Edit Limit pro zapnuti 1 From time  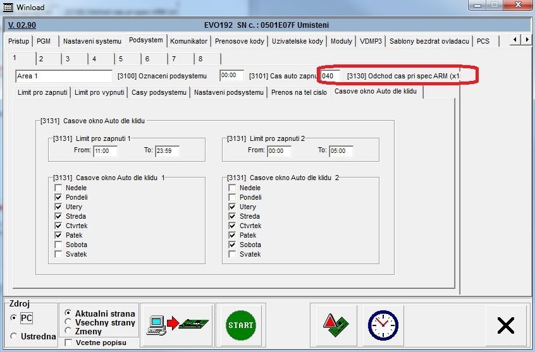(x=105, y=151)
